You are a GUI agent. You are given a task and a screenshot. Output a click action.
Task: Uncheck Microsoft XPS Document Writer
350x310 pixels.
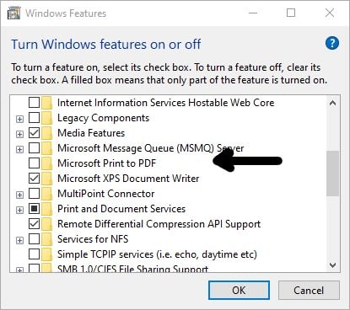point(34,178)
